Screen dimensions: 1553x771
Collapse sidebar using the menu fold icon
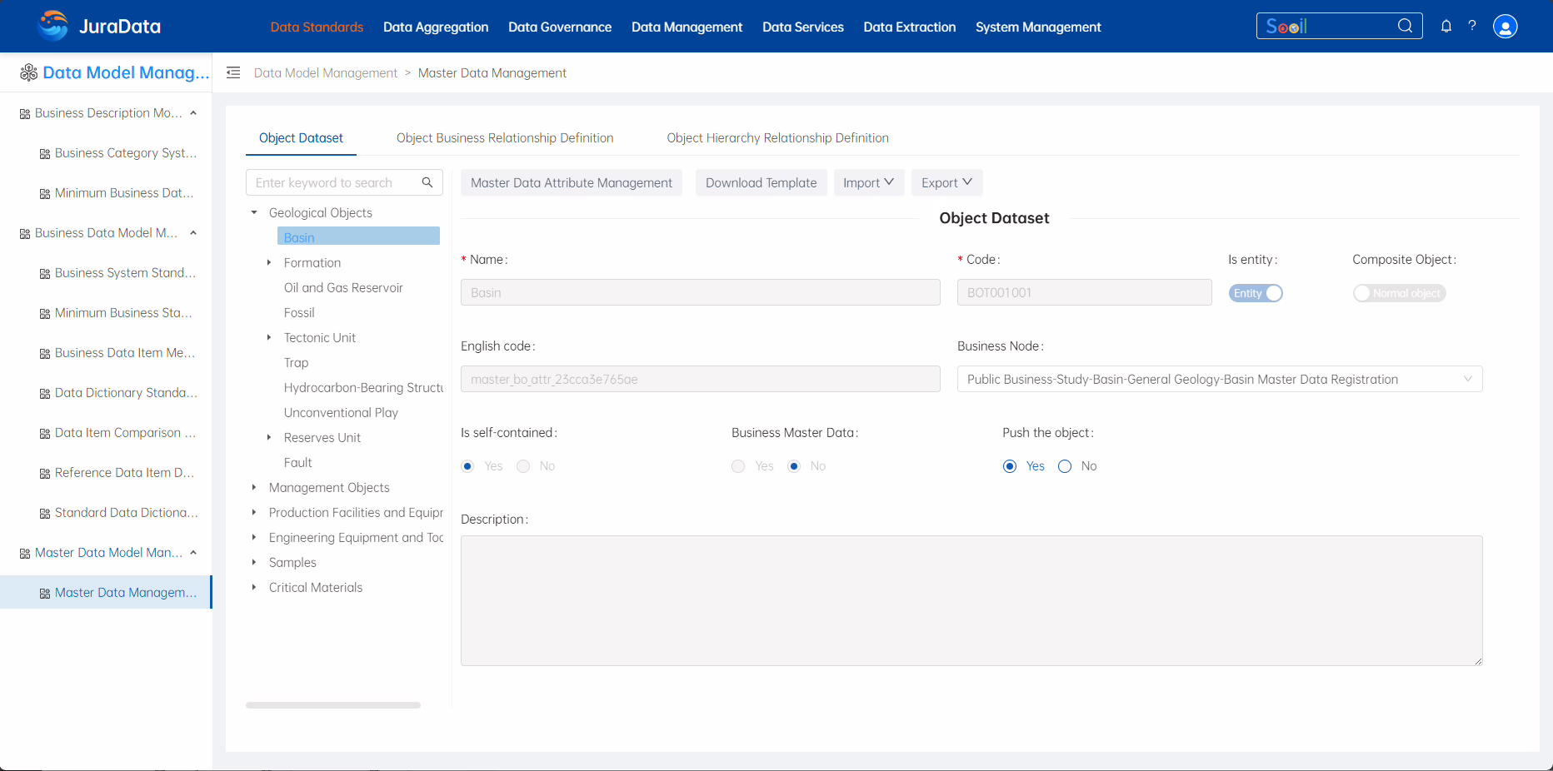point(233,73)
